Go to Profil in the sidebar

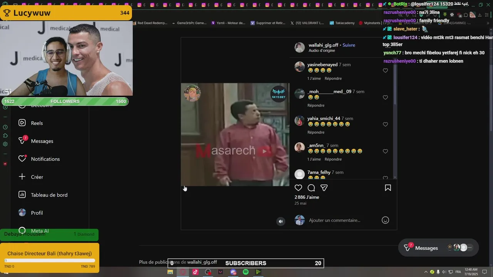pyautogui.click(x=31, y=213)
